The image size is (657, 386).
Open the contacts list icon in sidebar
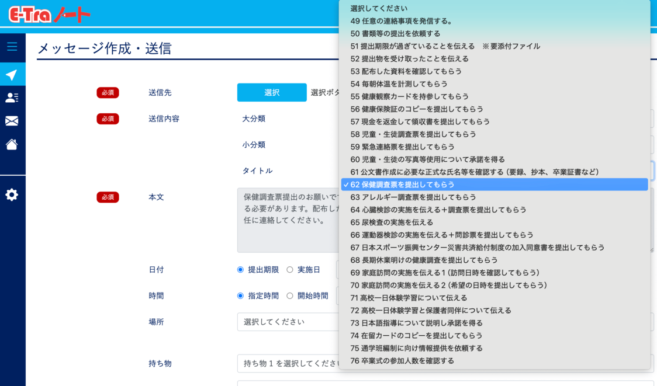12,98
